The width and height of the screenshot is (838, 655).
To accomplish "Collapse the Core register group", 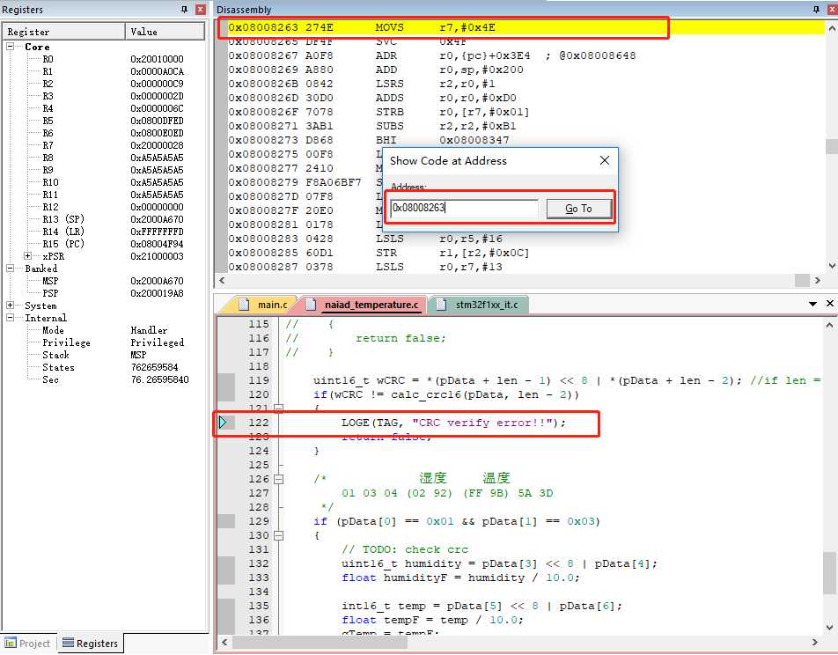I will tap(11, 47).
